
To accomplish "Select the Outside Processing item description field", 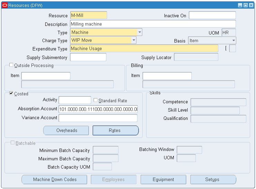I will pos(67,84).
